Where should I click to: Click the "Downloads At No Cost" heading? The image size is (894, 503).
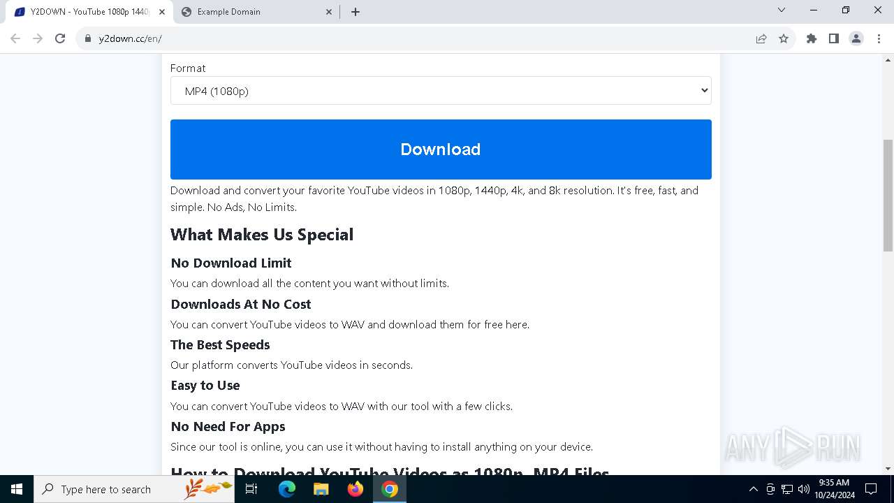click(x=241, y=305)
